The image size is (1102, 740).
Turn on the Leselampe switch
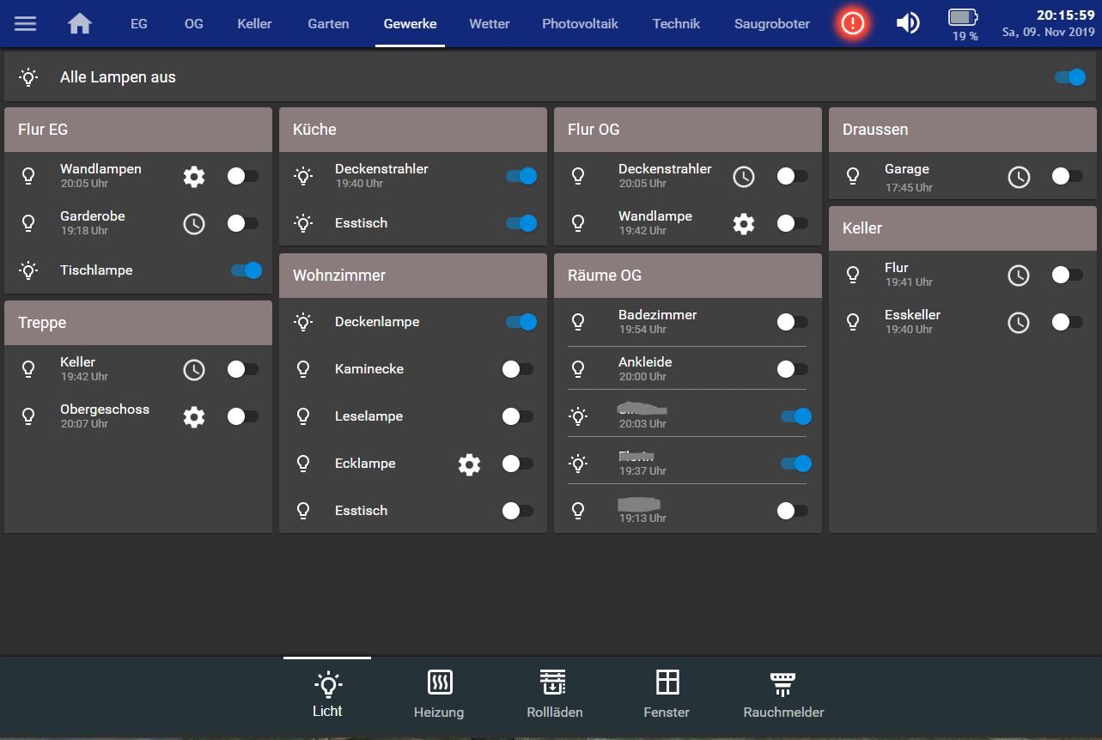pos(517,416)
